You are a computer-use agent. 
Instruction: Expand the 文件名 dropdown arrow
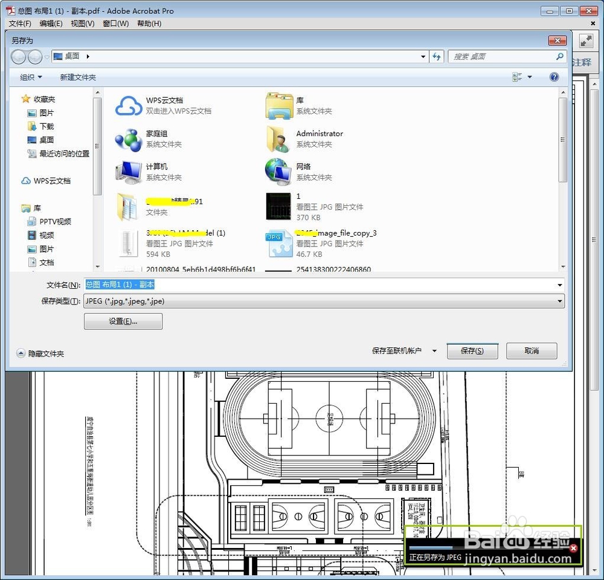pyautogui.click(x=559, y=285)
